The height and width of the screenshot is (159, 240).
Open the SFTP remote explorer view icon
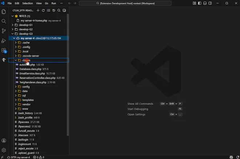[x=4, y=60]
